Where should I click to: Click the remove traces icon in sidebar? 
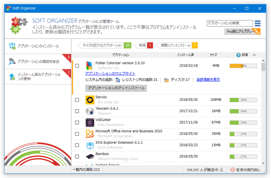click(12, 61)
